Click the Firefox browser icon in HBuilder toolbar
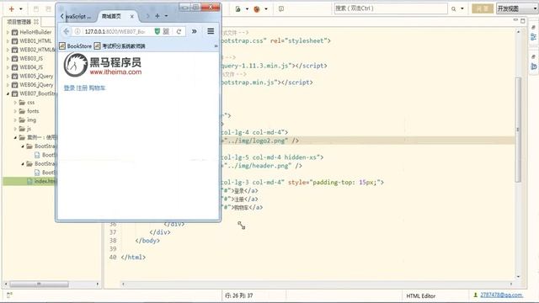The width and height of the screenshot is (539, 303). [257, 9]
